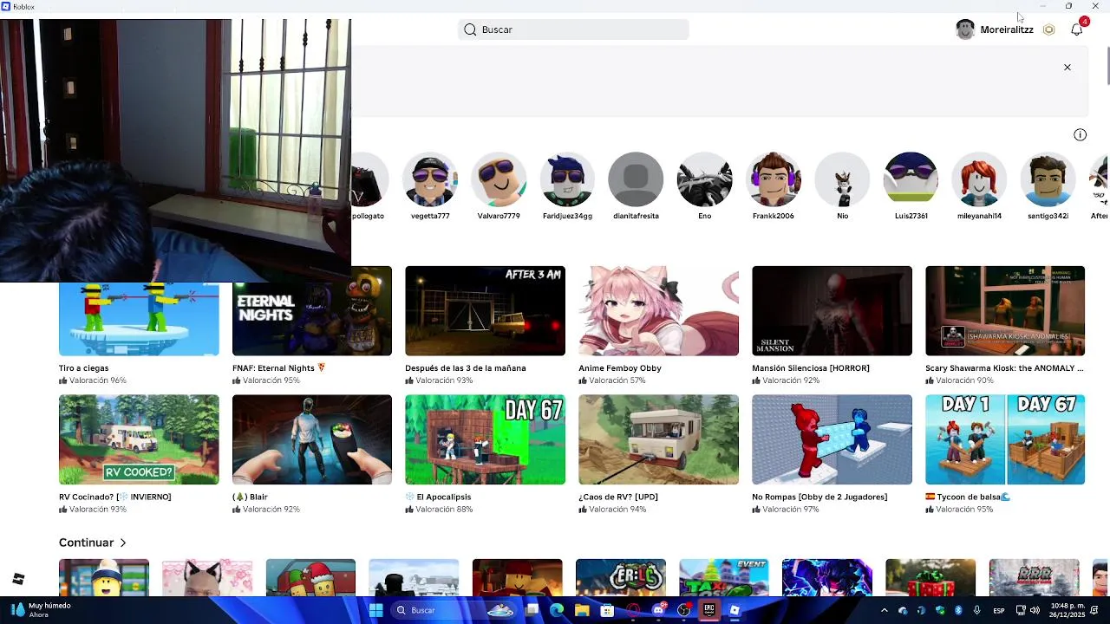Open Opera GX from taskbar
1110x624 pixels.
633,610
